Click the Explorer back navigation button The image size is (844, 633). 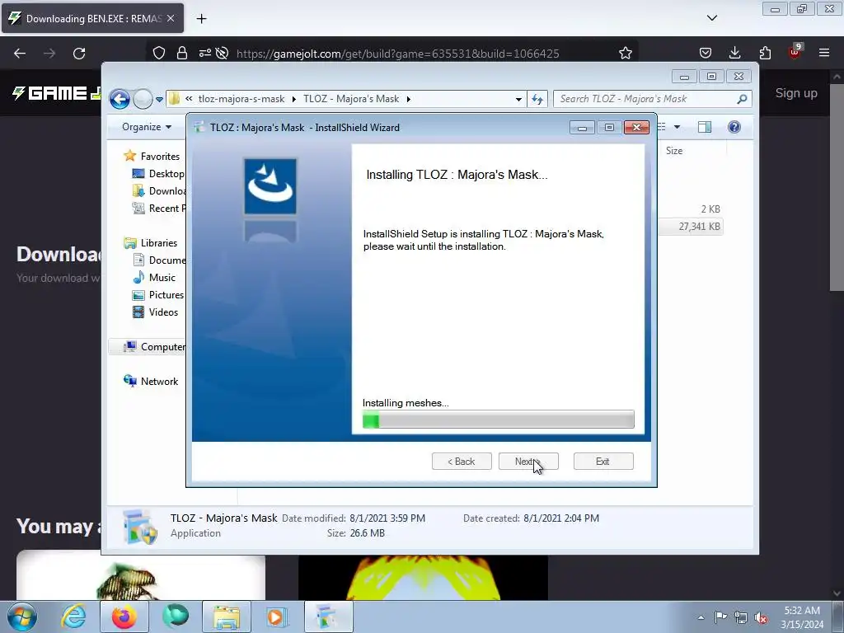click(x=120, y=99)
